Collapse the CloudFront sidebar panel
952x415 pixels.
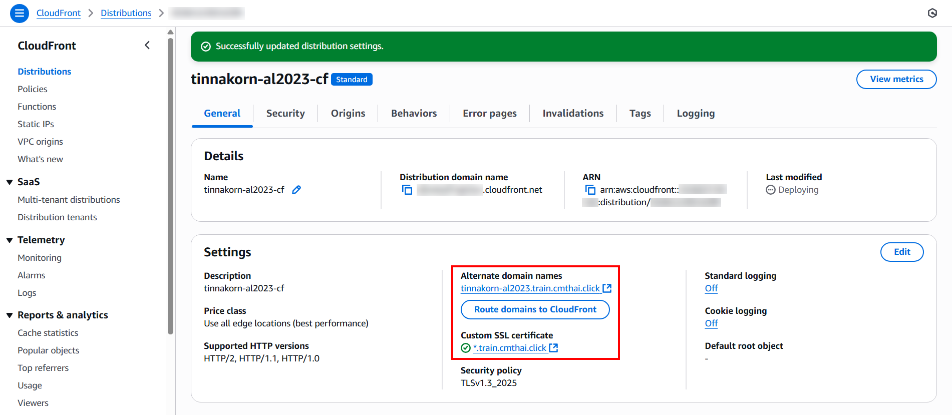[147, 45]
